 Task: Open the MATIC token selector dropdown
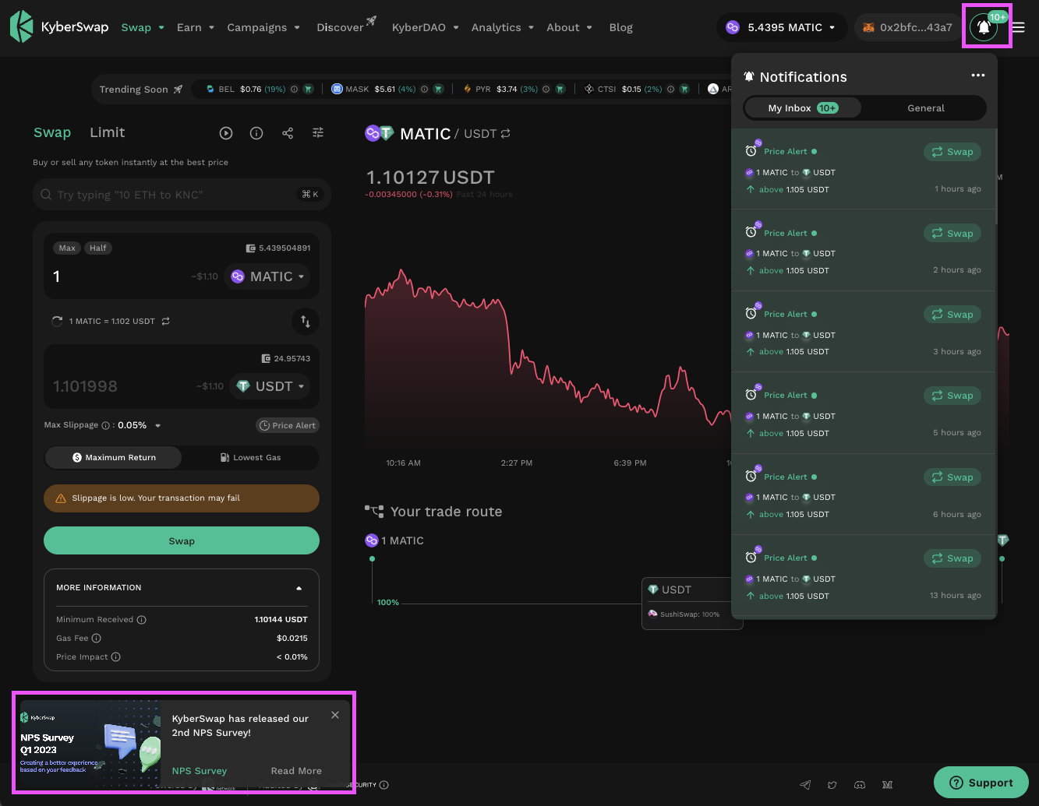[267, 276]
